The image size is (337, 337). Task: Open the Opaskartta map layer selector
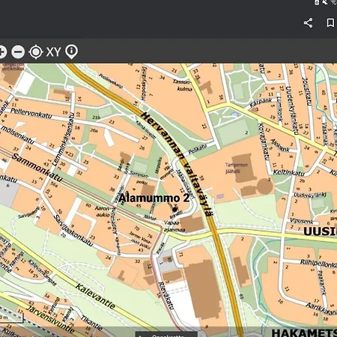[167, 334]
